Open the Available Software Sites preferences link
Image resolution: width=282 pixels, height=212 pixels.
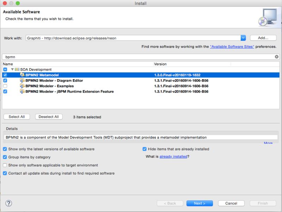pos(232,47)
